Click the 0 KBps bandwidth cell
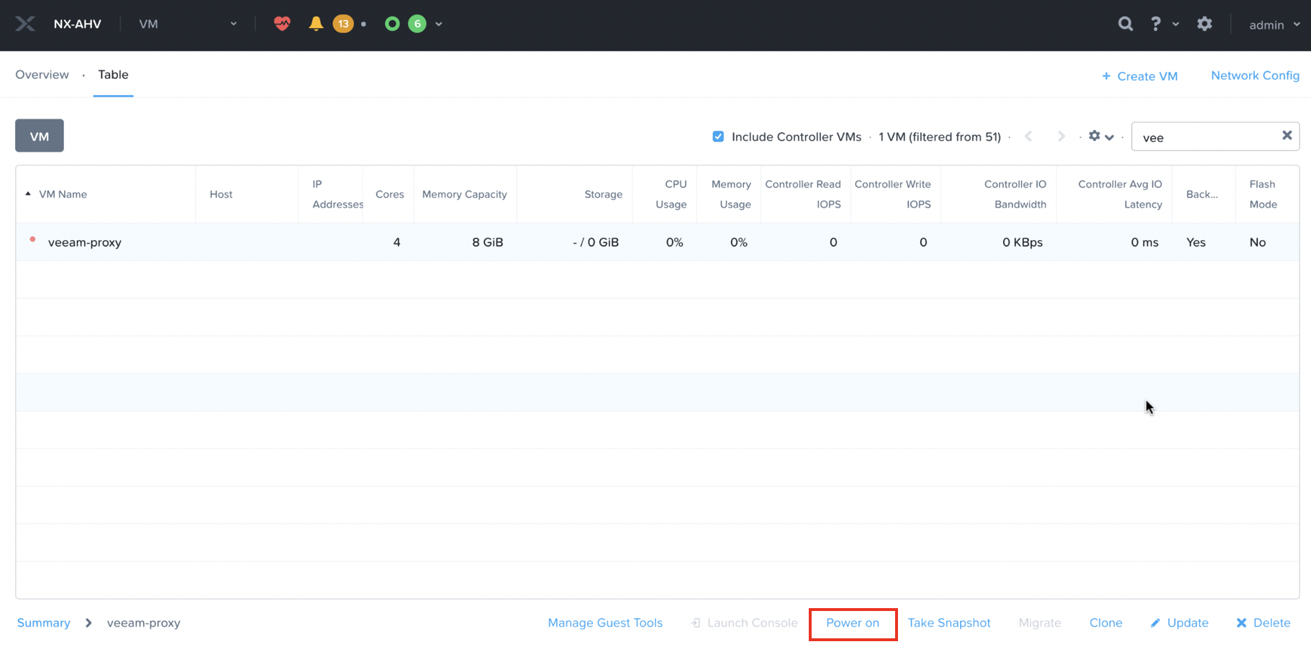The height and width of the screenshot is (657, 1311). coord(1022,242)
